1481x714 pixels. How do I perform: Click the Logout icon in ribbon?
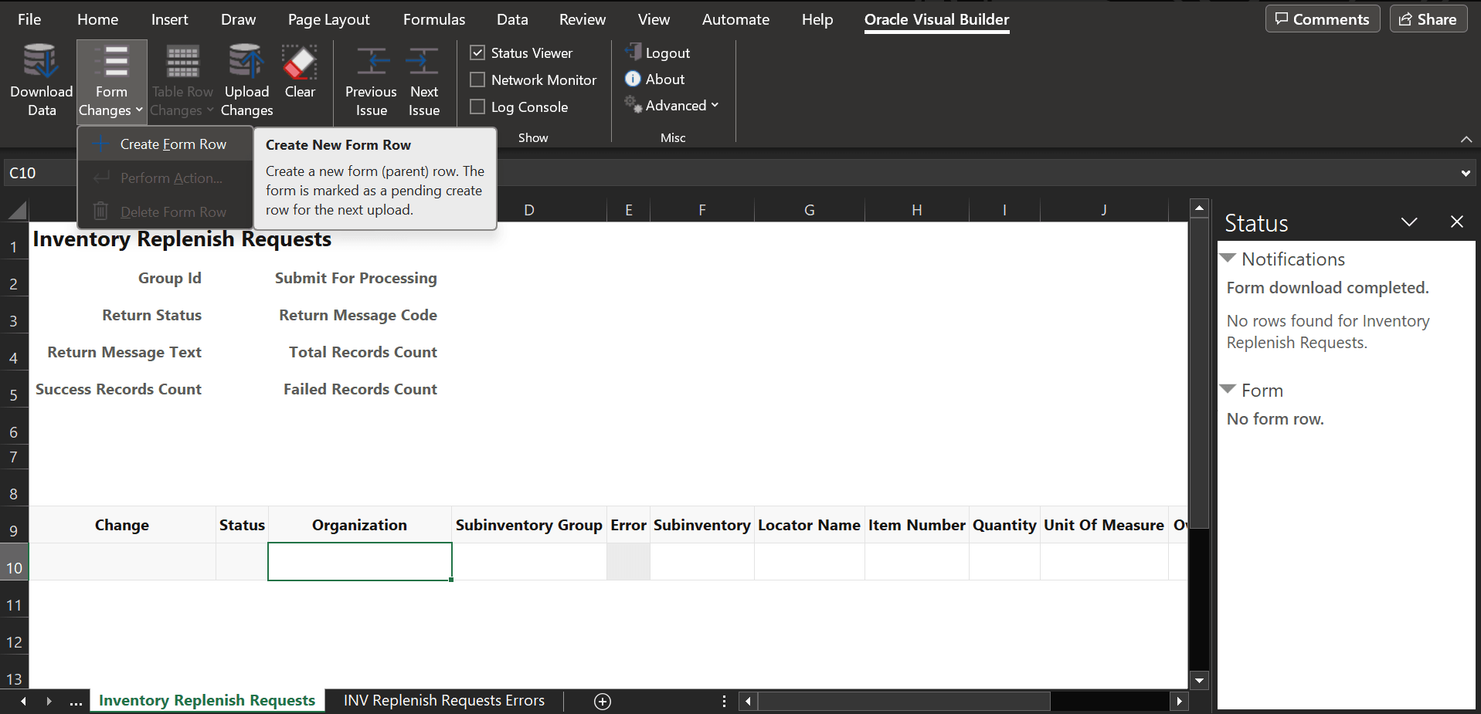634,52
